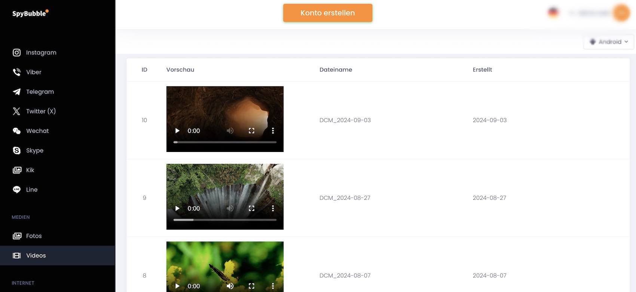Click the Fotos picture icon
Screen dimensions: 636x292
(17, 236)
